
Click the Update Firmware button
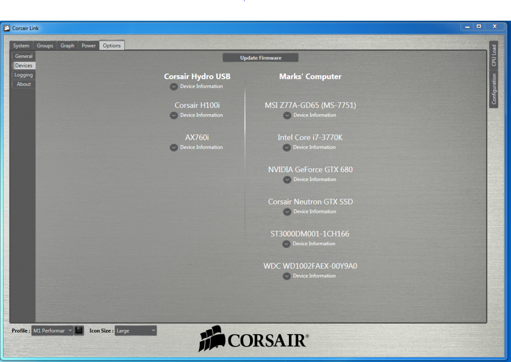(260, 58)
